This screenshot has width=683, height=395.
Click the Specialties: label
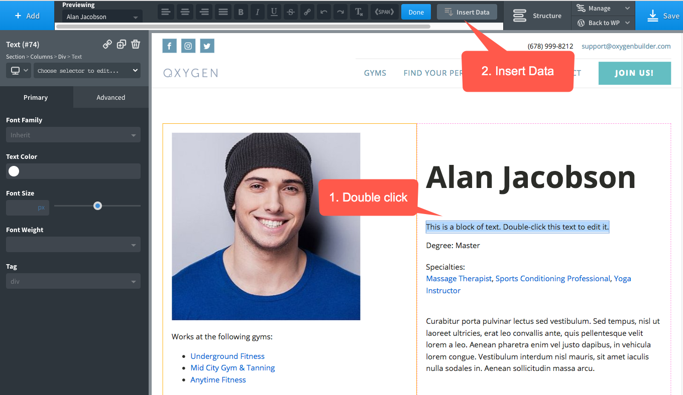pyautogui.click(x=445, y=267)
